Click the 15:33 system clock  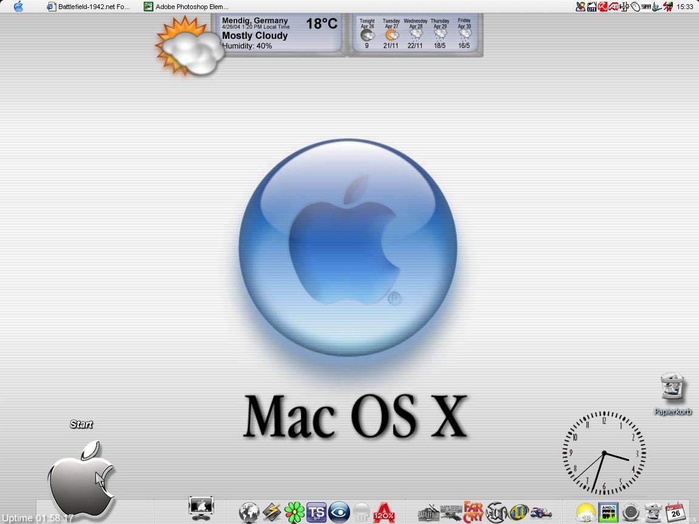(x=684, y=7)
